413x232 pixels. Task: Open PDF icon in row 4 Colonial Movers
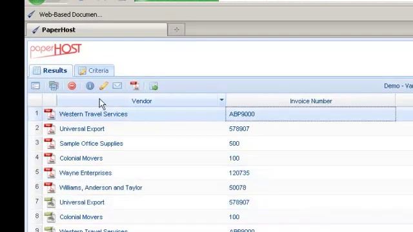pos(50,158)
